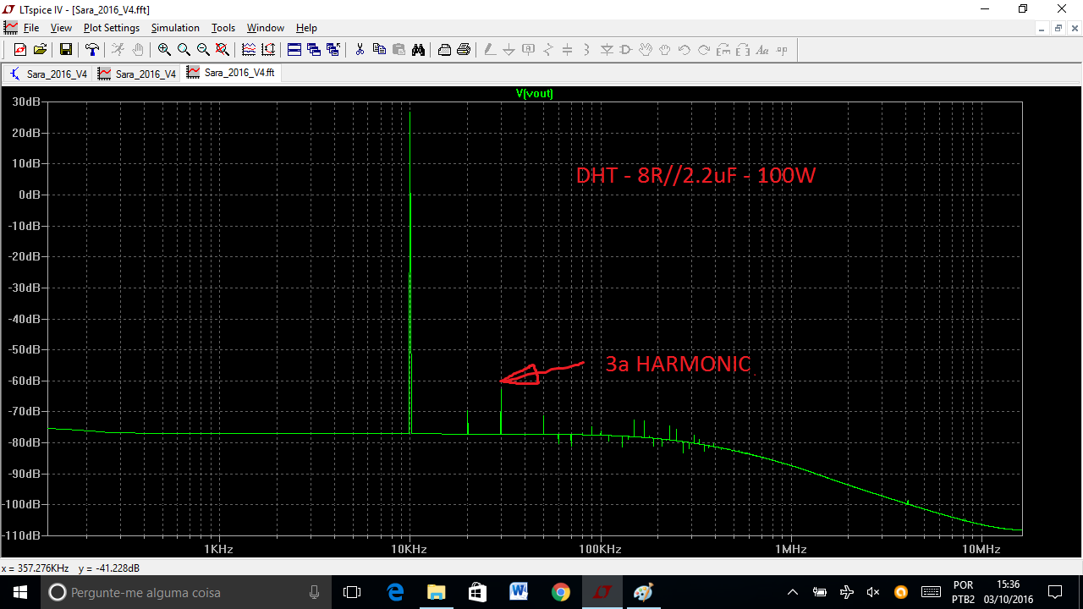Open the Action Center notifications icon

[1055, 592]
